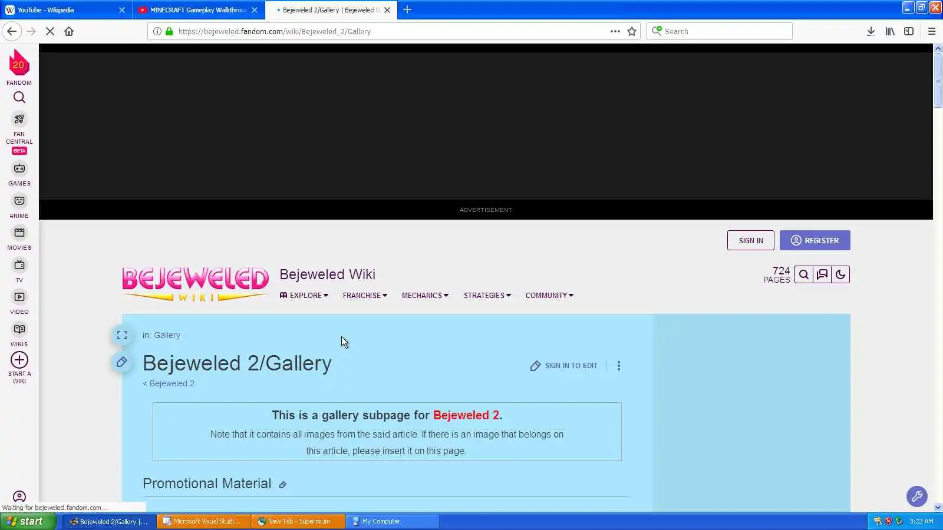This screenshot has width=943, height=530.
Task: Click Sign In To Edit link
Action: [x=563, y=366]
